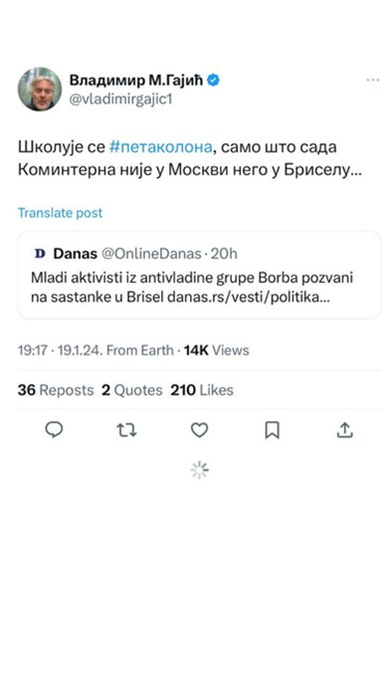Like the post with heart icon

[x=200, y=430]
